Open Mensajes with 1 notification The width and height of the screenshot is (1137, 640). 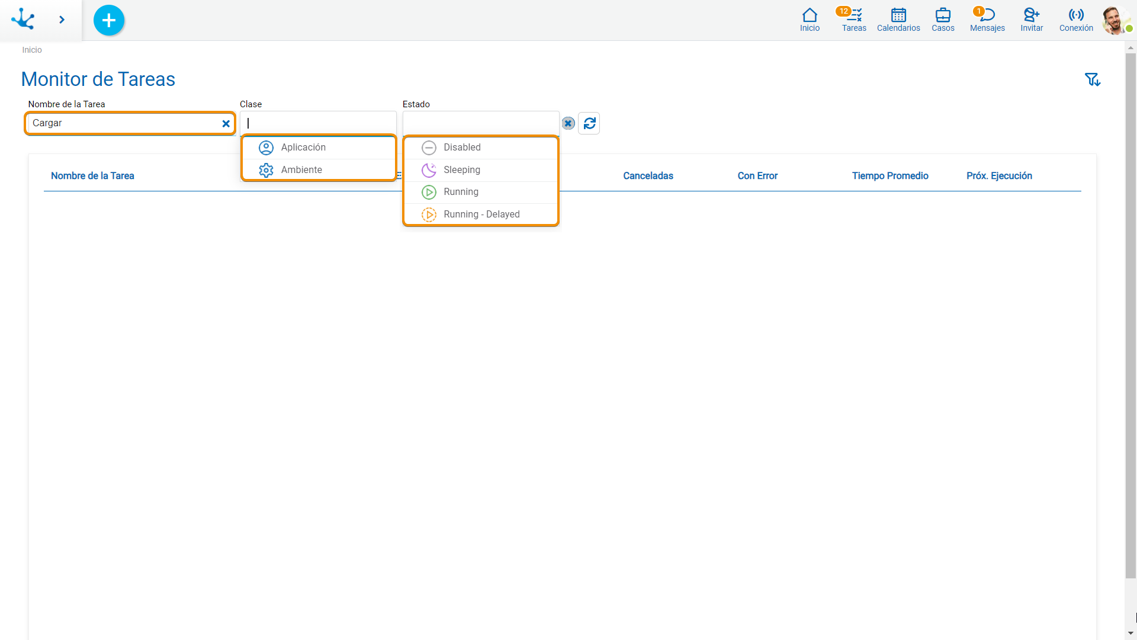pyautogui.click(x=987, y=20)
